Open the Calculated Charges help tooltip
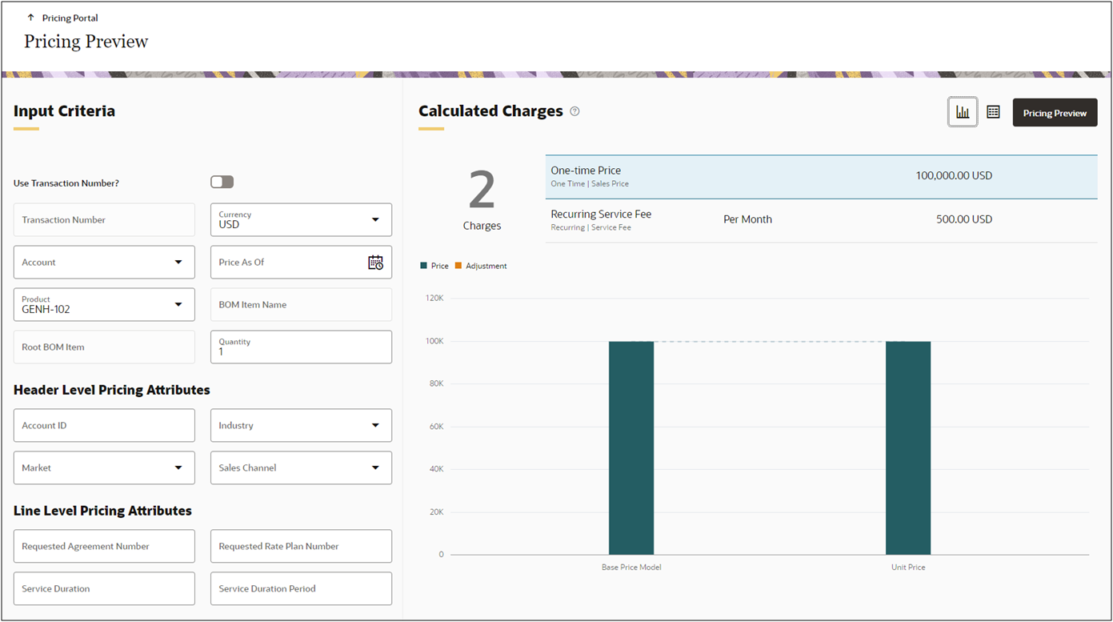Viewport: 1113px width, 622px height. pos(575,111)
